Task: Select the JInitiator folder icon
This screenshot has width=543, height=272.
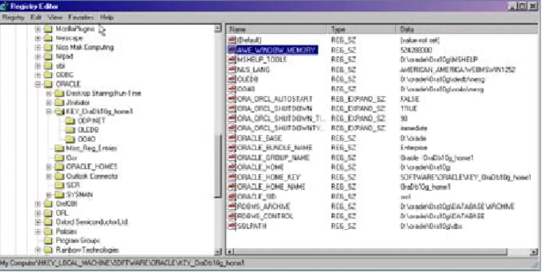Action: point(60,102)
